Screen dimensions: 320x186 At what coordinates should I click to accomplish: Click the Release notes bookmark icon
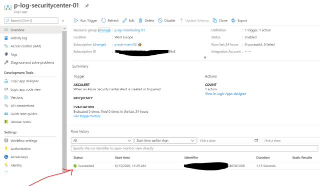(6, 122)
